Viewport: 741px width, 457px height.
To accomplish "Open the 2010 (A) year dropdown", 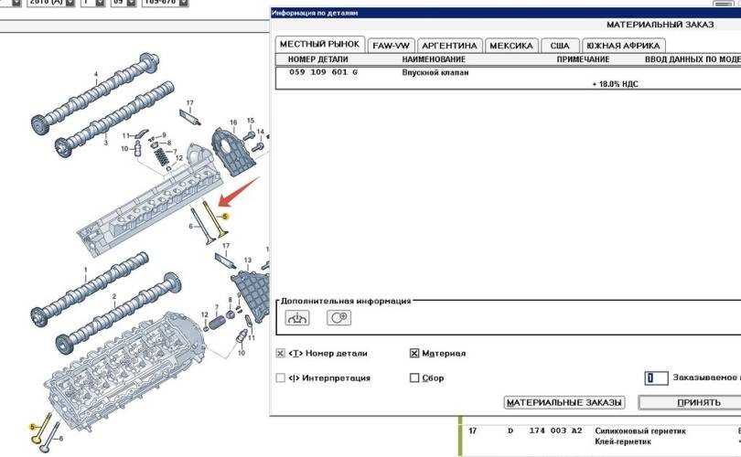I will pyautogui.click(x=69, y=4).
